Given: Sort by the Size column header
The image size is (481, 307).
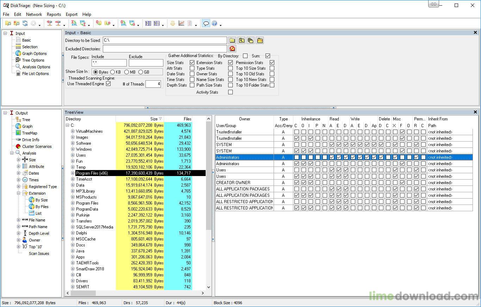Looking at the screenshot, I should pos(154,119).
